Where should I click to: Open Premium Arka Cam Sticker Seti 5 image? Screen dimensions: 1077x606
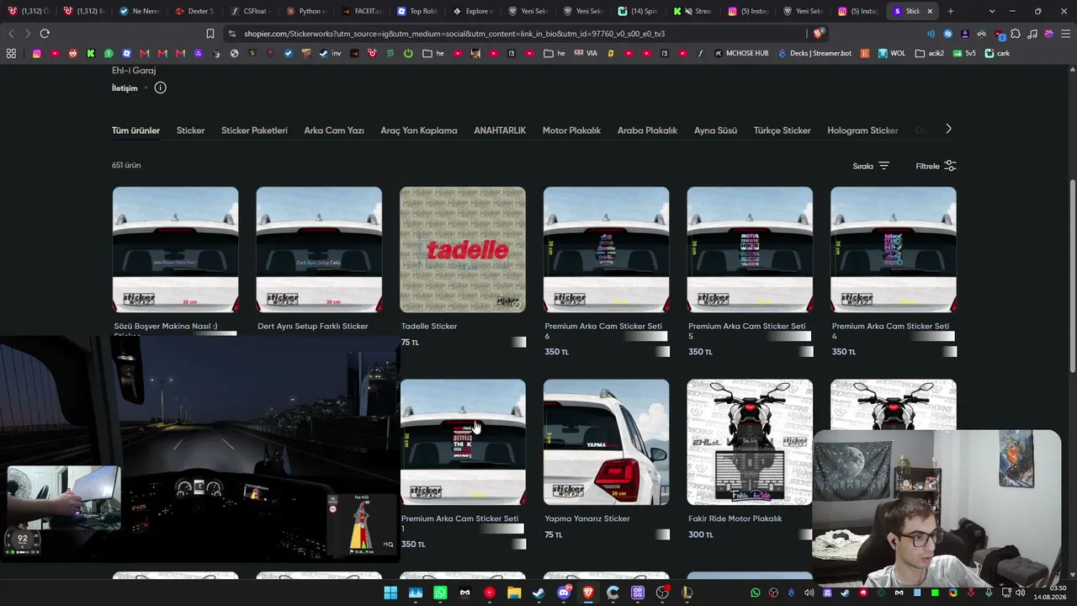click(750, 250)
